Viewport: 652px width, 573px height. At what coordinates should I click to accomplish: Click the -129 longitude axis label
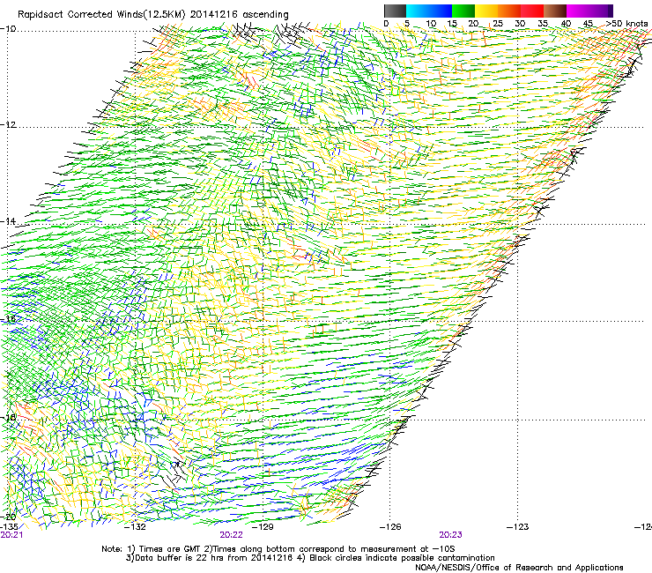[x=263, y=527]
